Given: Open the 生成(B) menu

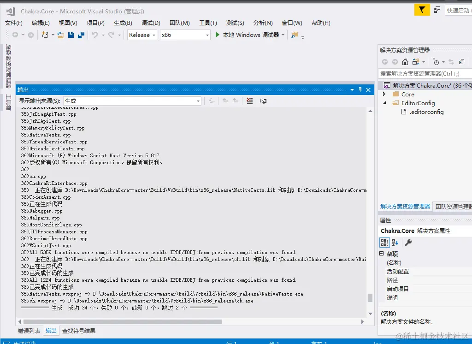Looking at the screenshot, I should click(123, 23).
